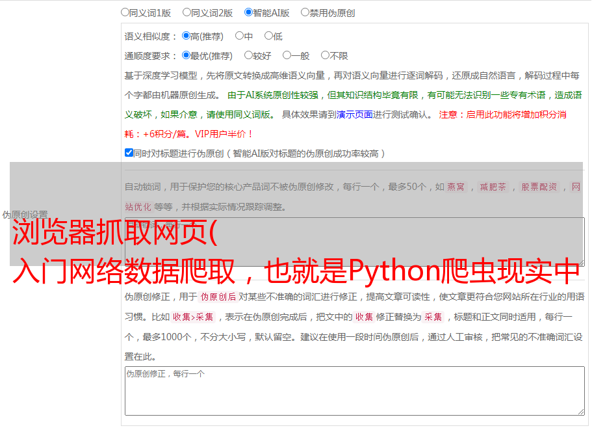The width and height of the screenshot is (592, 428).
Task: Select 禁用伪原创 to disable rewriting
Action: 305,12
